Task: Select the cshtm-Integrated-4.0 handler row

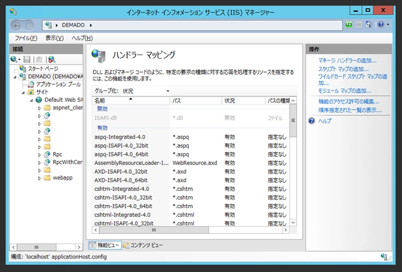Action: tap(191, 189)
